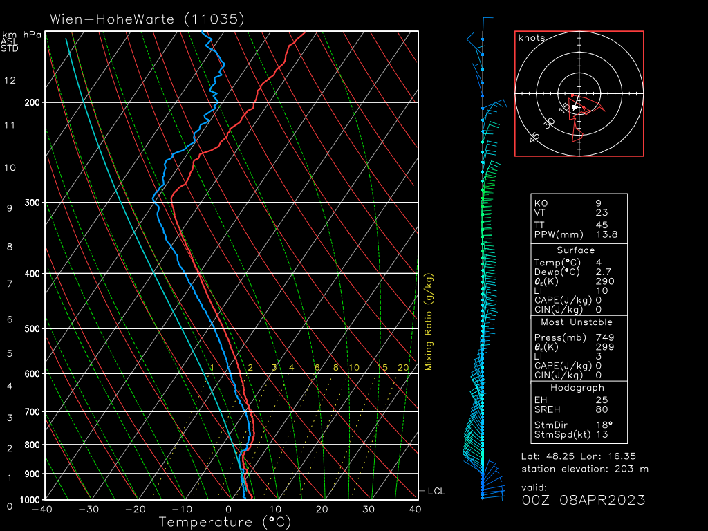Click the PPW(mm) value 13.8
The image size is (708, 531).
click(606, 235)
